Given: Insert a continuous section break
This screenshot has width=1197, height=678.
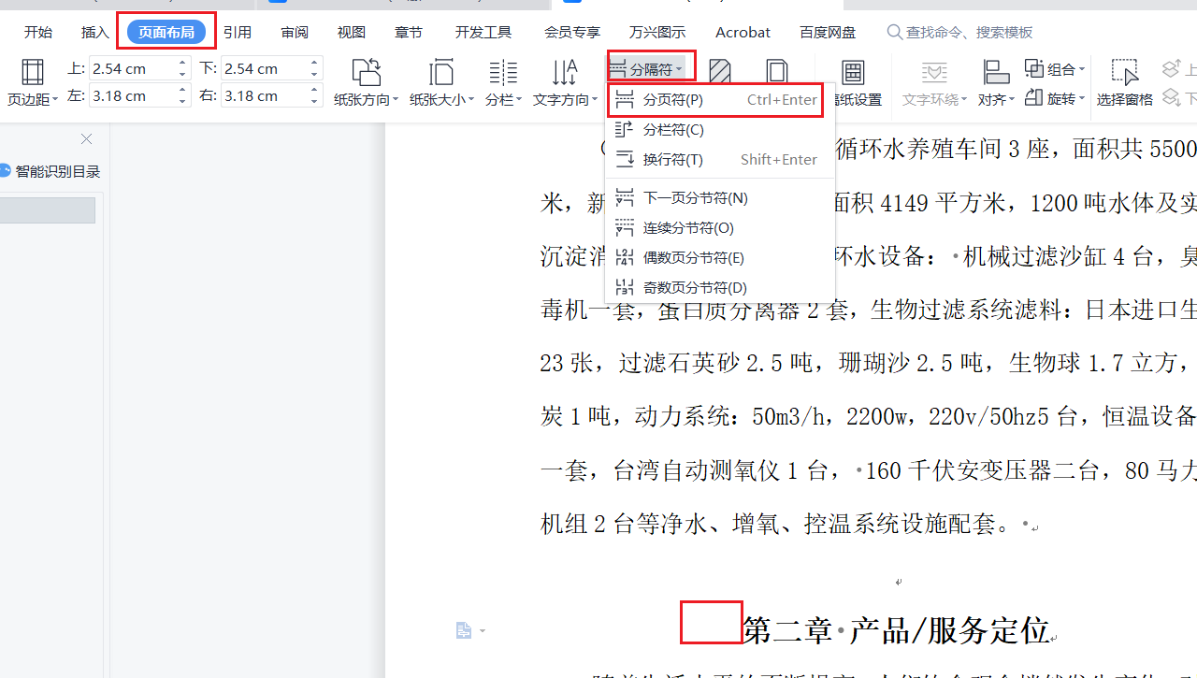Looking at the screenshot, I should tap(688, 228).
